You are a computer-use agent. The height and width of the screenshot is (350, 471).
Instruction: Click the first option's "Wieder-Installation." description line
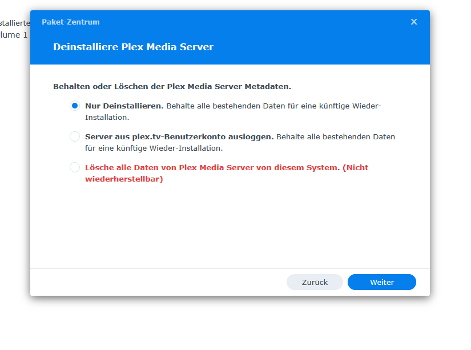point(107,118)
